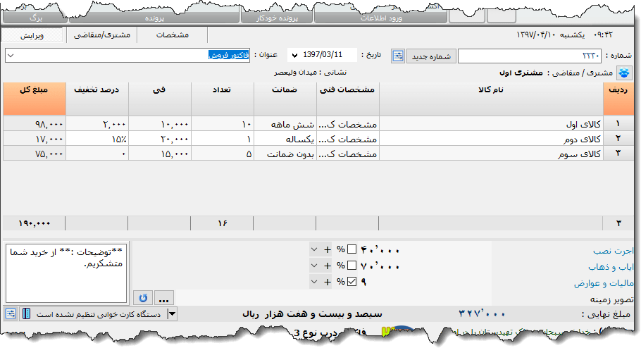Click the ۲,۰۰۰ discount cell
The height and width of the screenshot is (348, 641).
pos(97,124)
